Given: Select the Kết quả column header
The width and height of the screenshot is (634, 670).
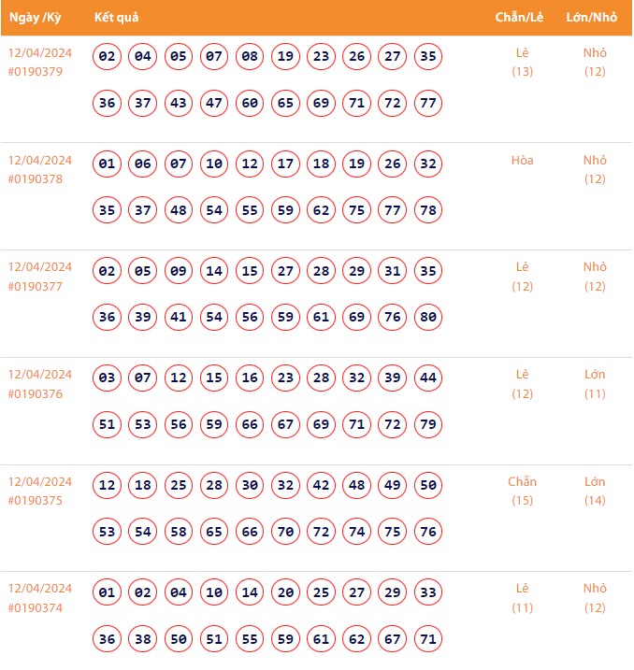Looking at the screenshot, I should (117, 18).
